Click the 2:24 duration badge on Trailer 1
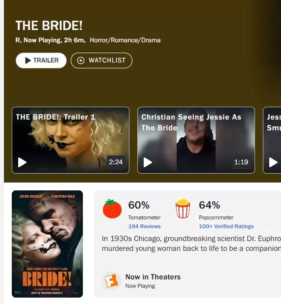 (116, 162)
